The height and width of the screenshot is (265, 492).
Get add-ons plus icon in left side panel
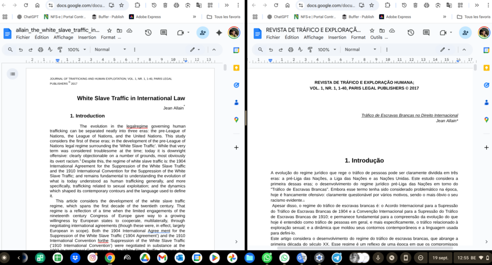coord(236,148)
